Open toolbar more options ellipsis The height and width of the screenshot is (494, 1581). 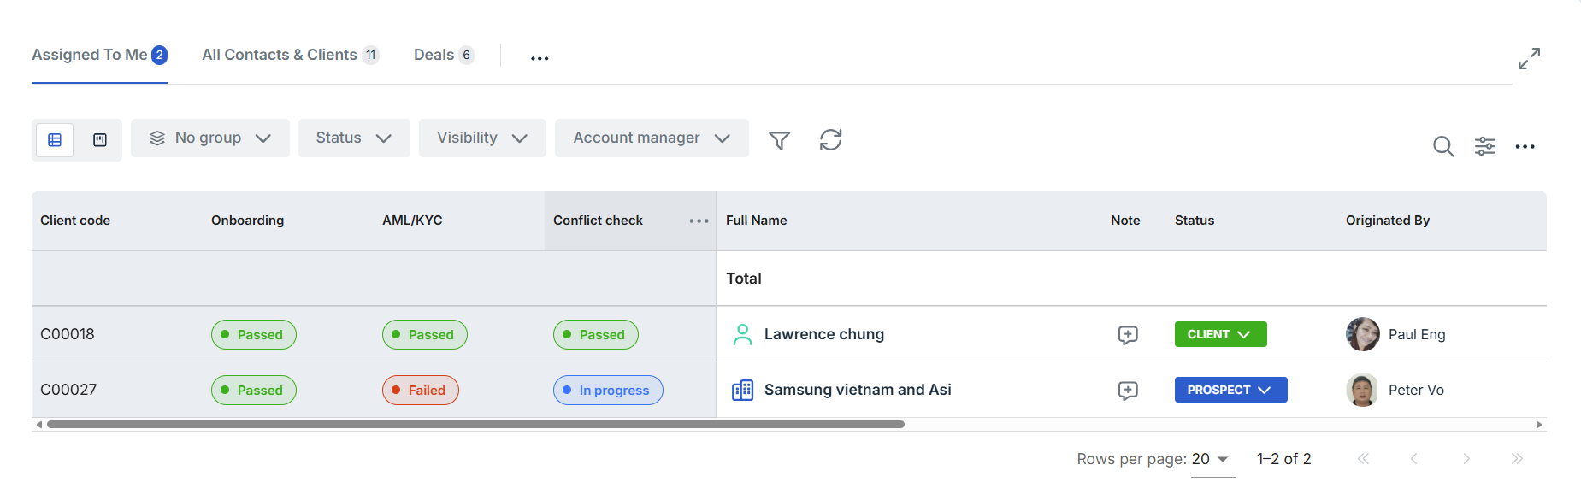click(1525, 147)
